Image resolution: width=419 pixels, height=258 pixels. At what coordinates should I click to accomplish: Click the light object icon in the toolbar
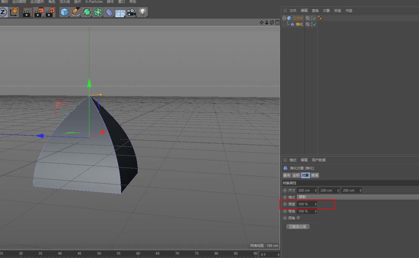pyautogui.click(x=142, y=12)
